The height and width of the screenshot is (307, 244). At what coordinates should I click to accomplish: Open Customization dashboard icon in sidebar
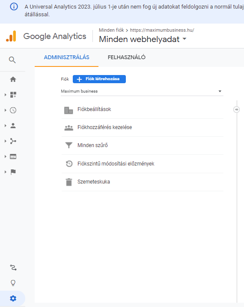coord(13,95)
